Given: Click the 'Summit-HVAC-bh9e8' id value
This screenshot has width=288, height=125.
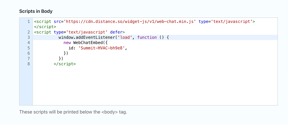Looking at the screenshot, I should point(103,48).
